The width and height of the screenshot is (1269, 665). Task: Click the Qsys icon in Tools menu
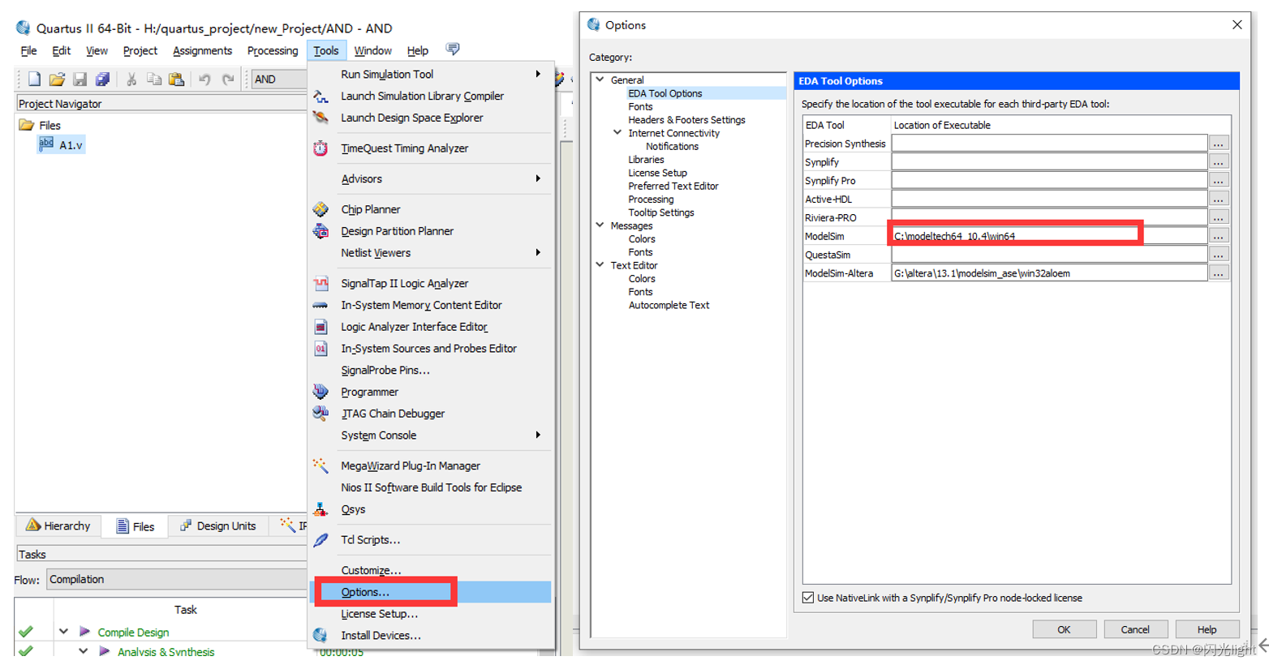click(320, 509)
